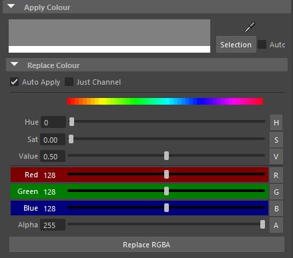
Task: Click the Hue value field showing 0
Action: click(x=53, y=122)
